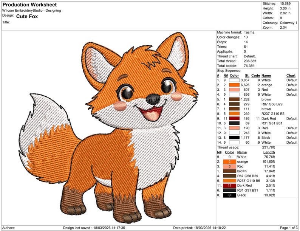This screenshot has height=231, width=300.
Task: Click the Red swatch in stop 11
Action: pyautogui.click(x=234, y=128)
